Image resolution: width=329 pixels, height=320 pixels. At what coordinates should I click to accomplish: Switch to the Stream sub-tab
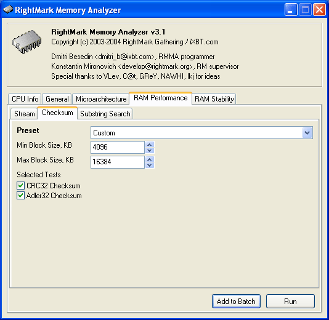pos(25,114)
